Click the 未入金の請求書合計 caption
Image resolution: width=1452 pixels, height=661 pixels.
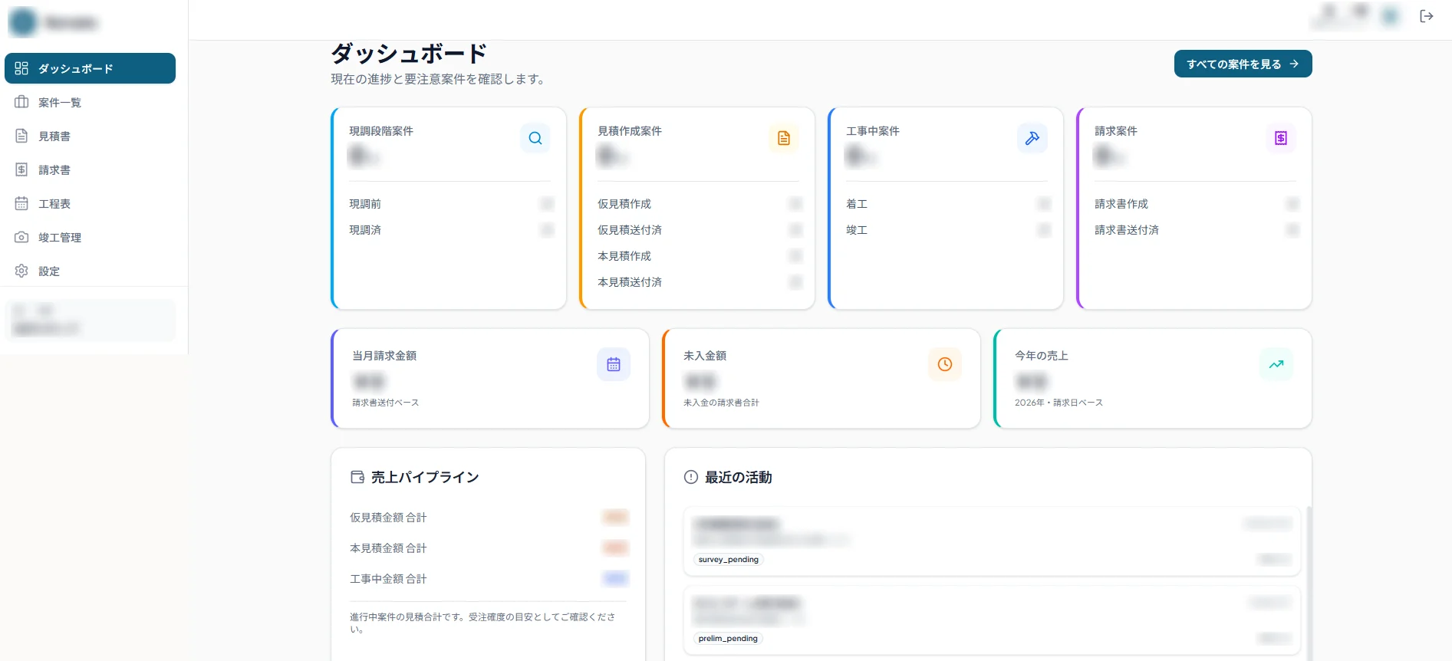click(x=721, y=403)
